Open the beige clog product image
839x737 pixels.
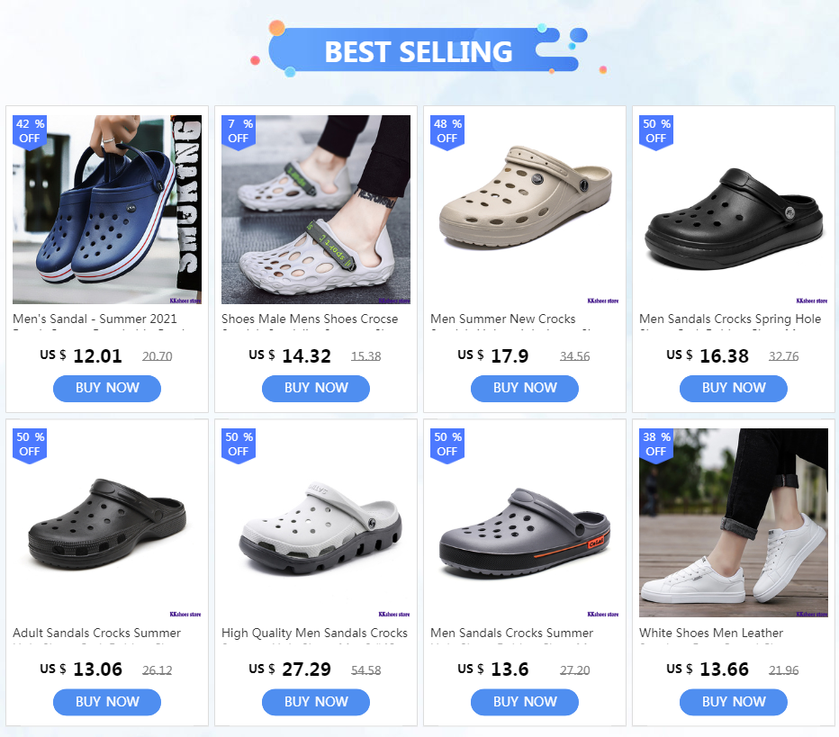(x=525, y=210)
